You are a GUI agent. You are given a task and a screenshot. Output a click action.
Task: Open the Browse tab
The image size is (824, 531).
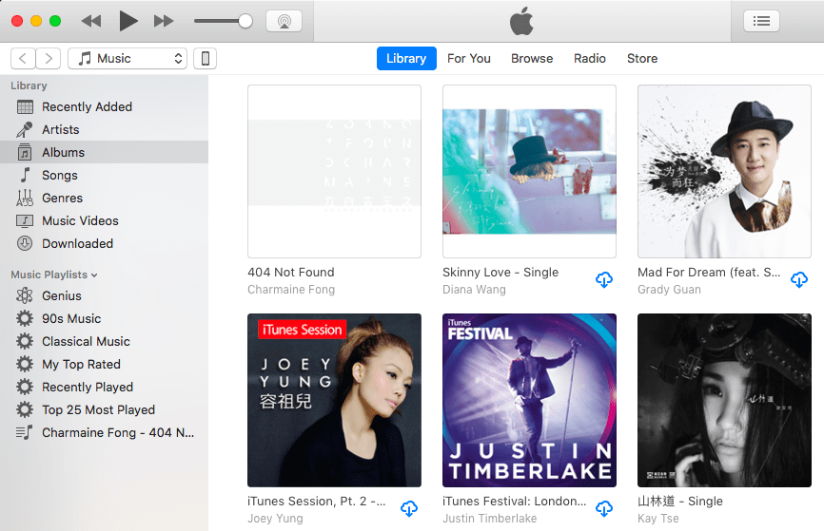[531, 59]
